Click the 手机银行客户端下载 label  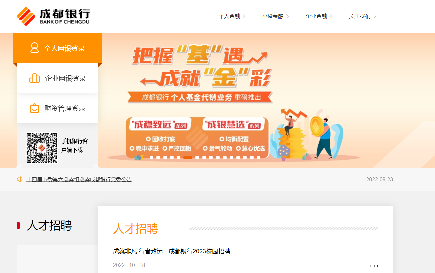(75, 146)
